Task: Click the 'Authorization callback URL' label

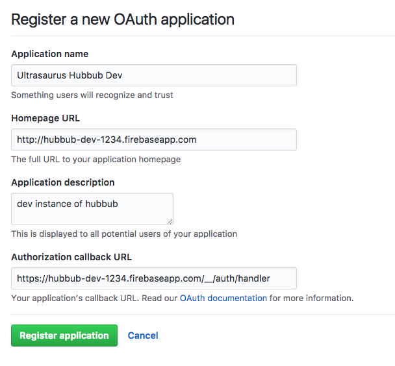Action: [71, 257]
